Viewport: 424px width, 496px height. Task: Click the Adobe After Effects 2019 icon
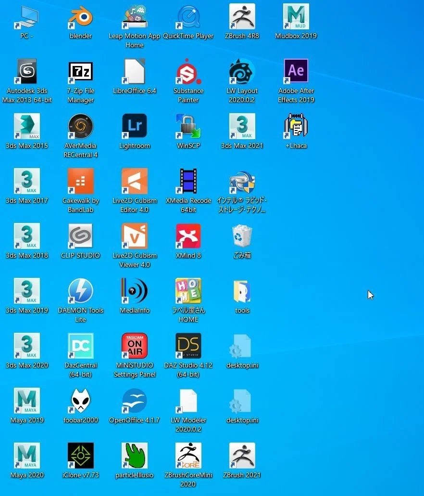coord(296,71)
